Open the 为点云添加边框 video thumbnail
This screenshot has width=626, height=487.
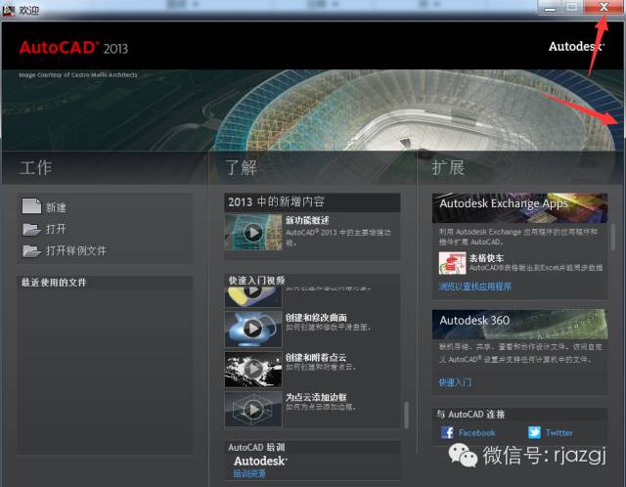pos(252,405)
